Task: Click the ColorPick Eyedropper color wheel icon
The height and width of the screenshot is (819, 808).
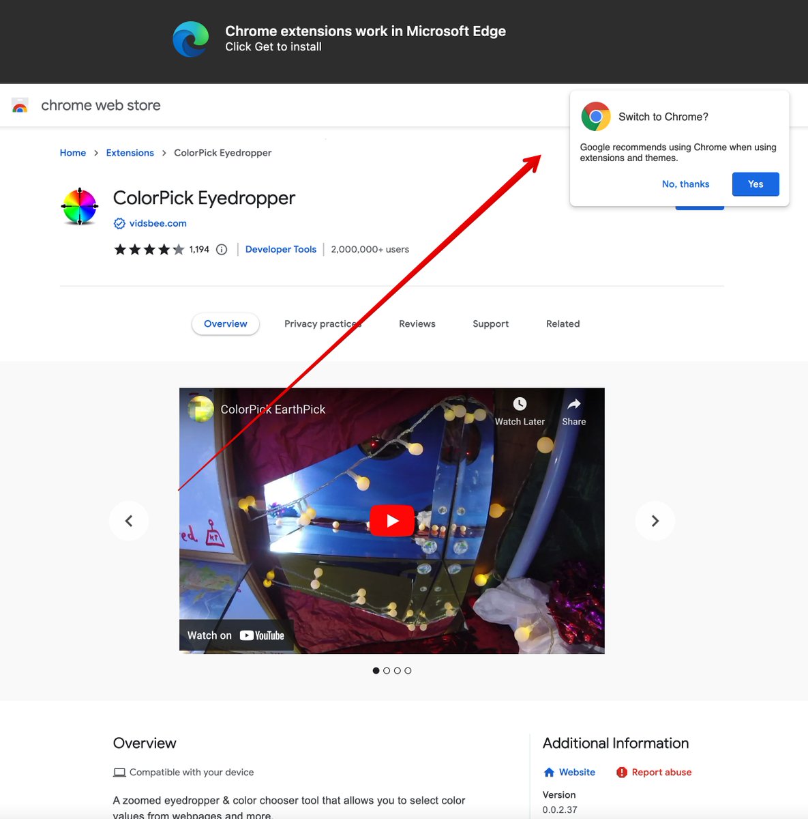Action: pos(80,206)
